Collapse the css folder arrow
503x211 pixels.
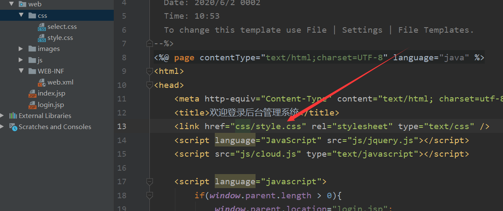point(21,15)
